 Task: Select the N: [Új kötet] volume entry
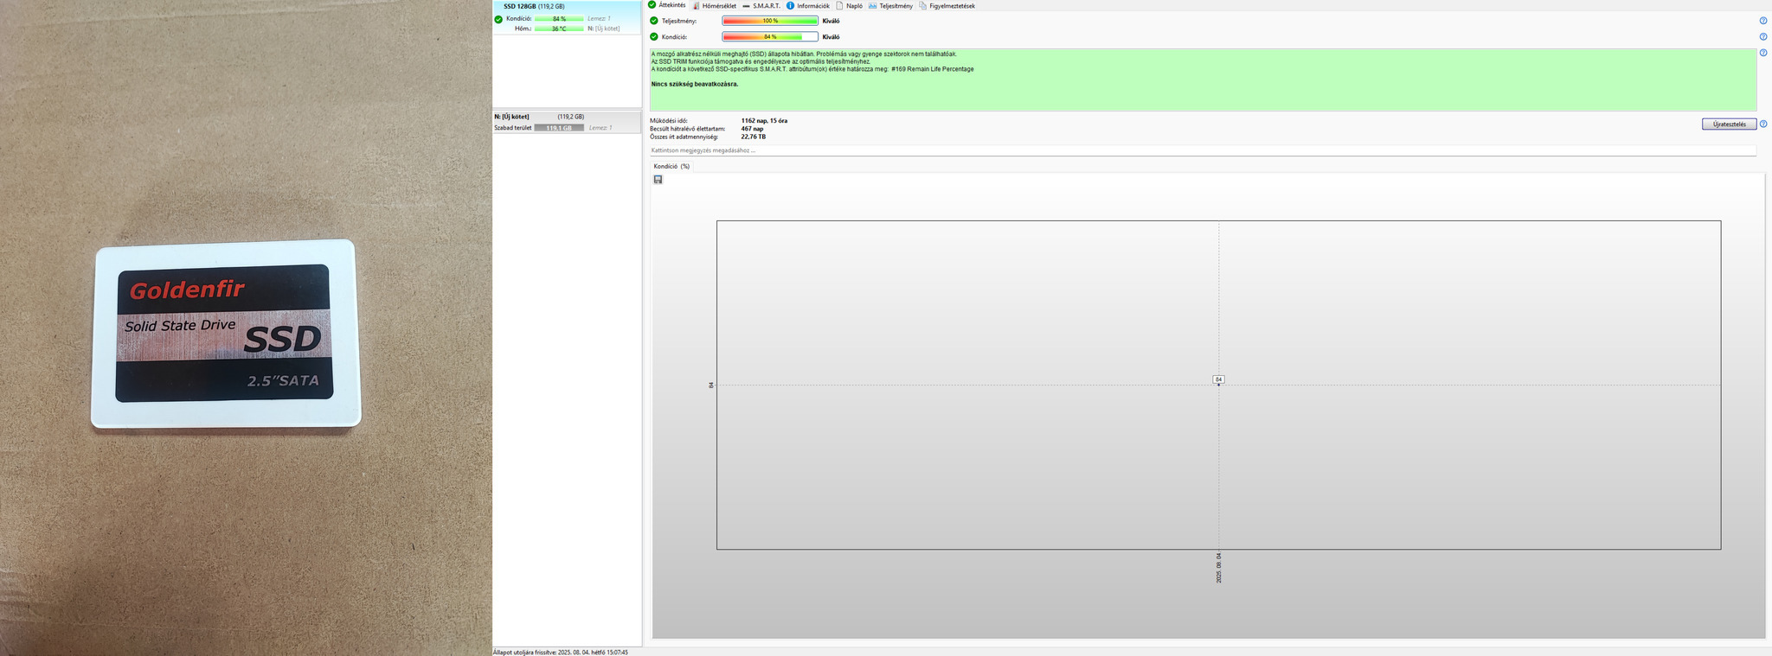567,122
